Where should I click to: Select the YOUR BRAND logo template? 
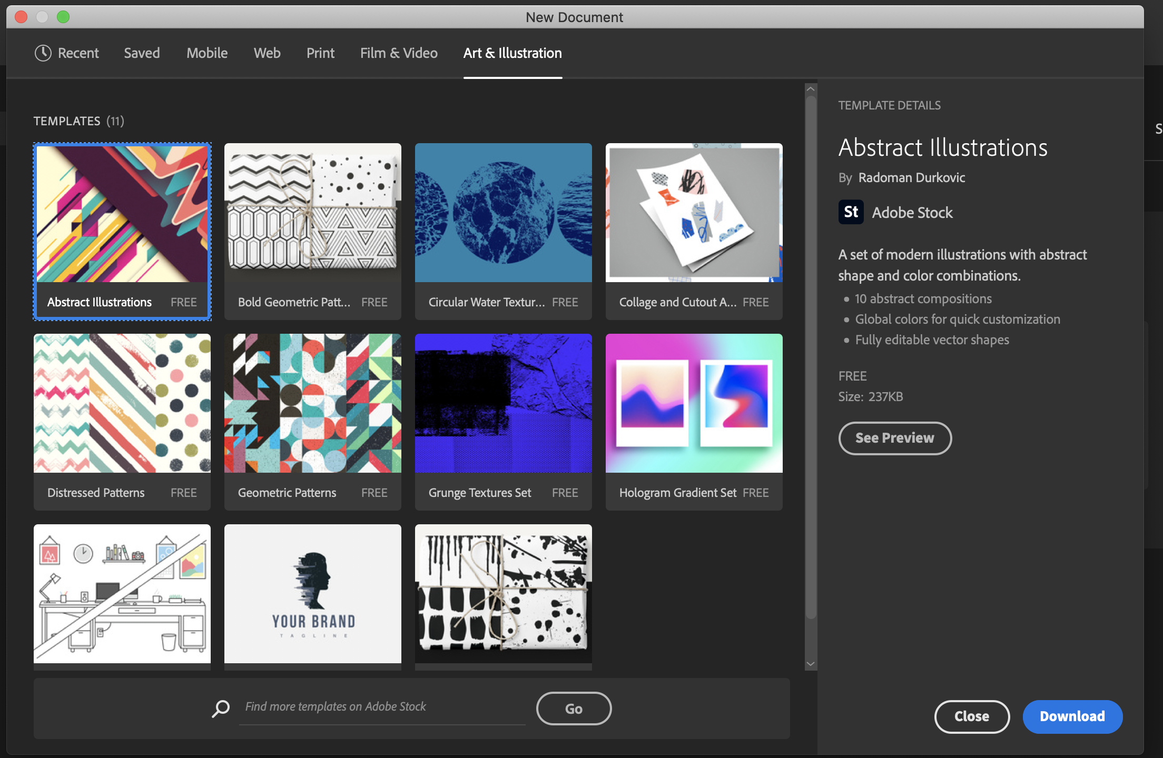click(x=313, y=594)
